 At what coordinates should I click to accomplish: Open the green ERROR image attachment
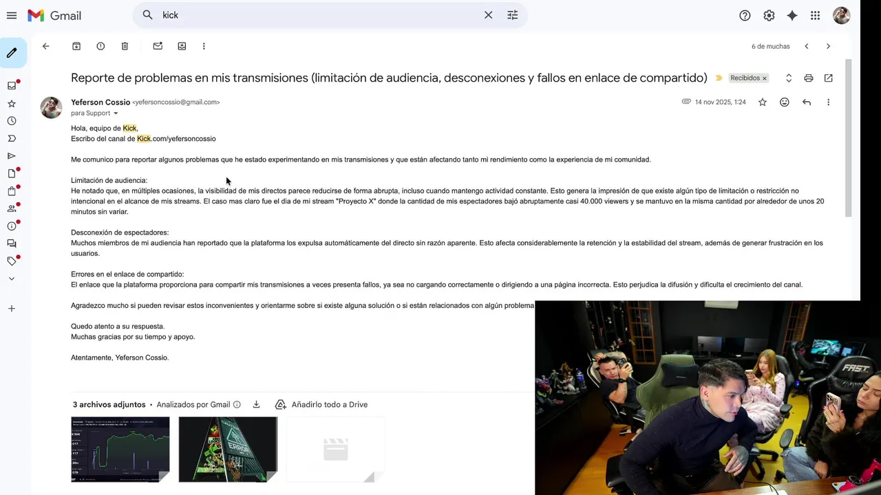[228, 450]
